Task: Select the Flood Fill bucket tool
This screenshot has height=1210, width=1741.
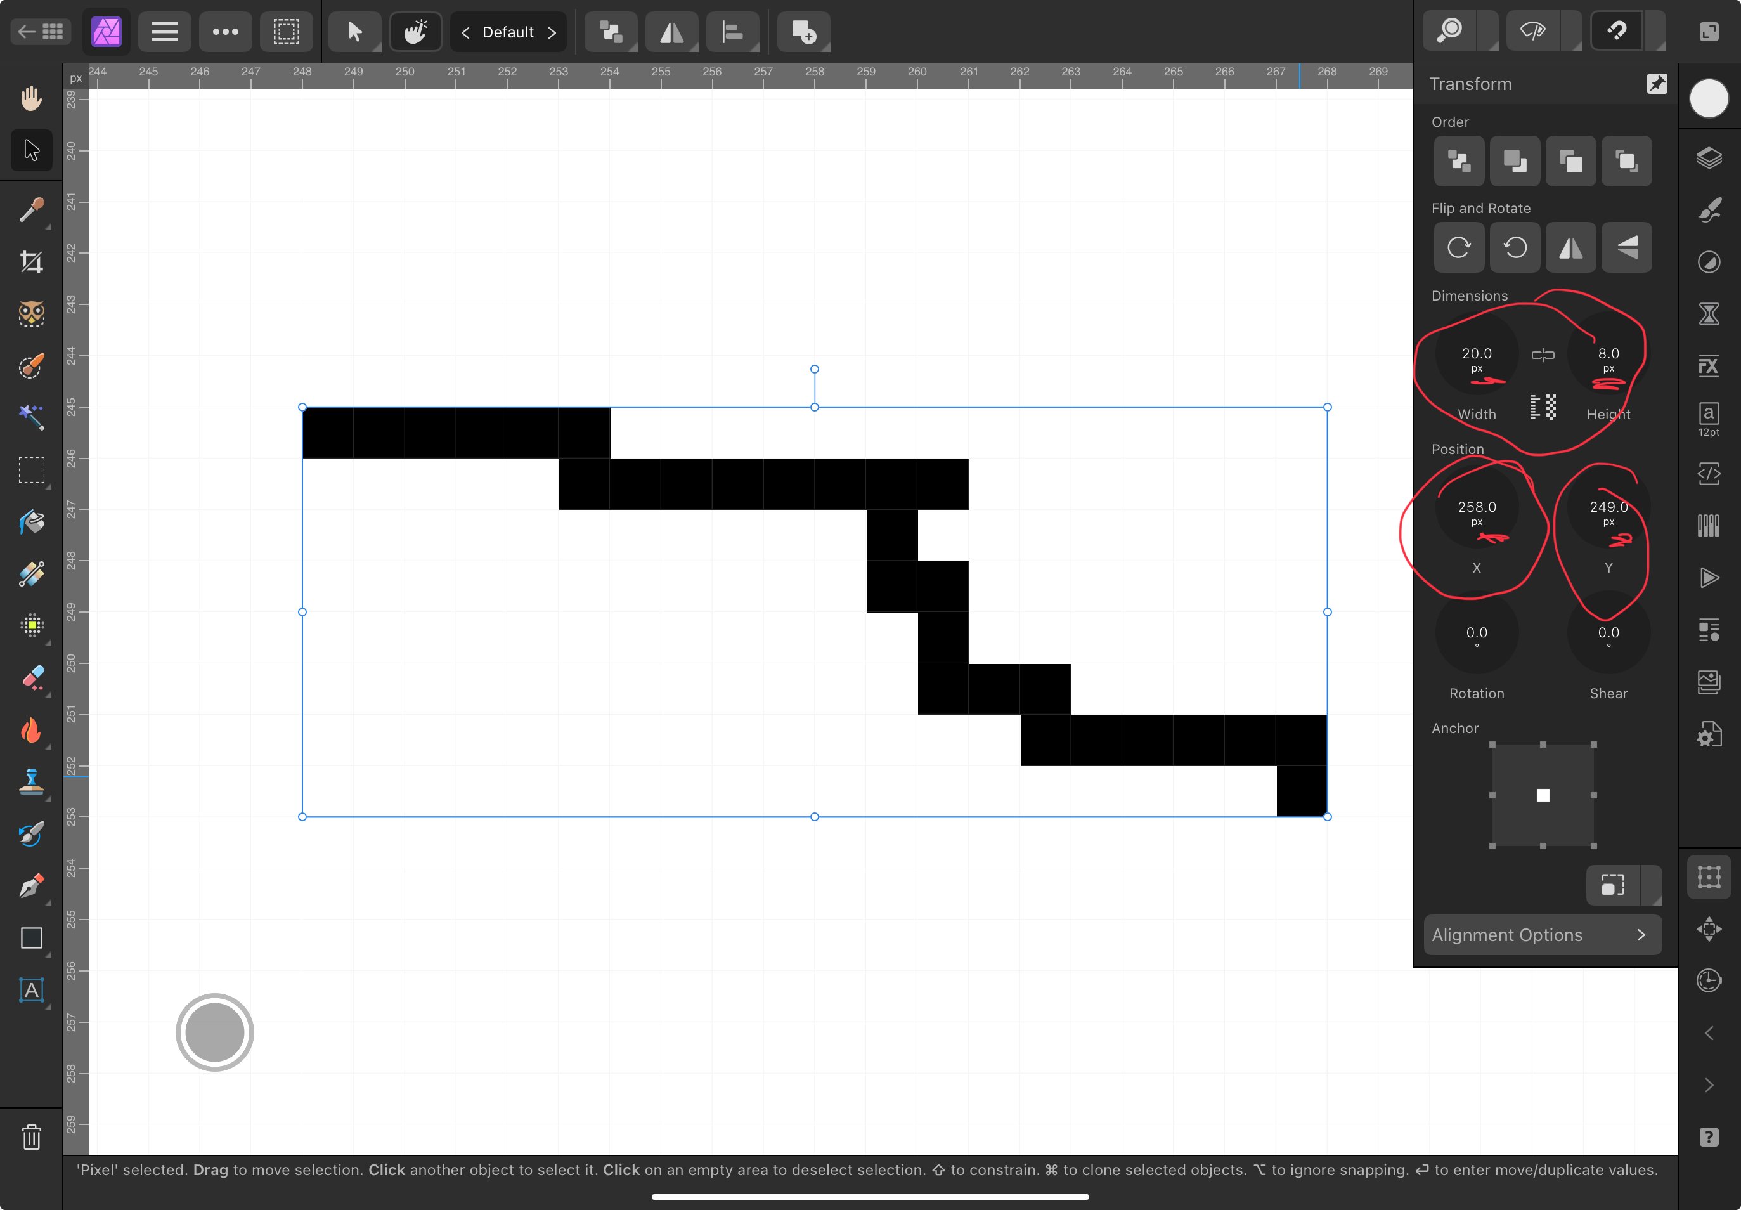Action: click(31, 521)
